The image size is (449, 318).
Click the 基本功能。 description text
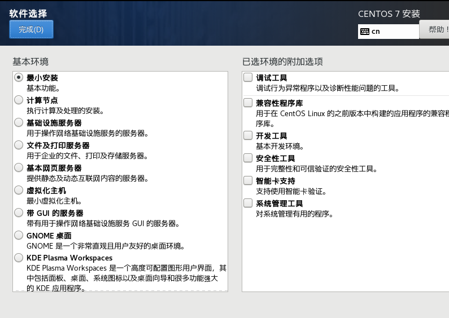click(43, 88)
